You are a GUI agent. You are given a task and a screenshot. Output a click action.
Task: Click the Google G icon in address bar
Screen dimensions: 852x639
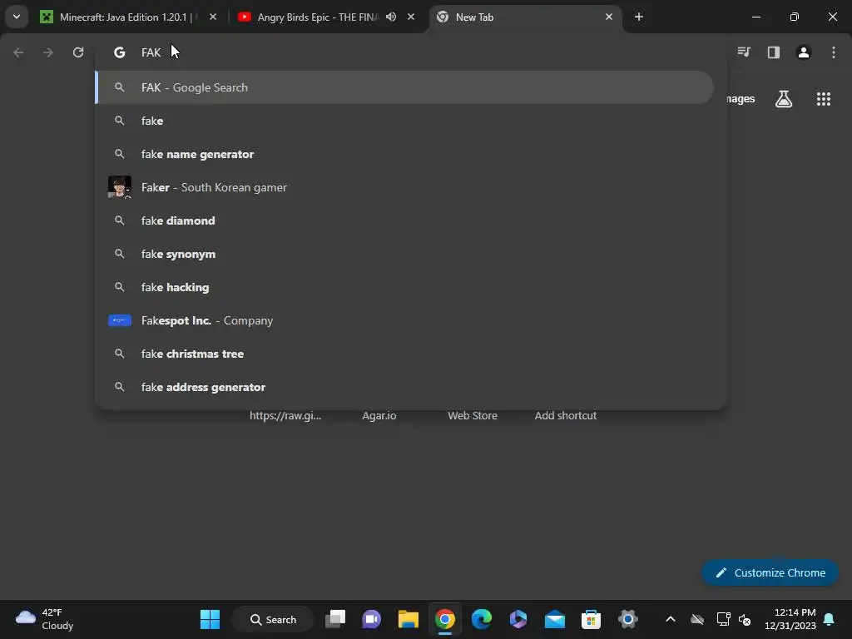point(120,52)
